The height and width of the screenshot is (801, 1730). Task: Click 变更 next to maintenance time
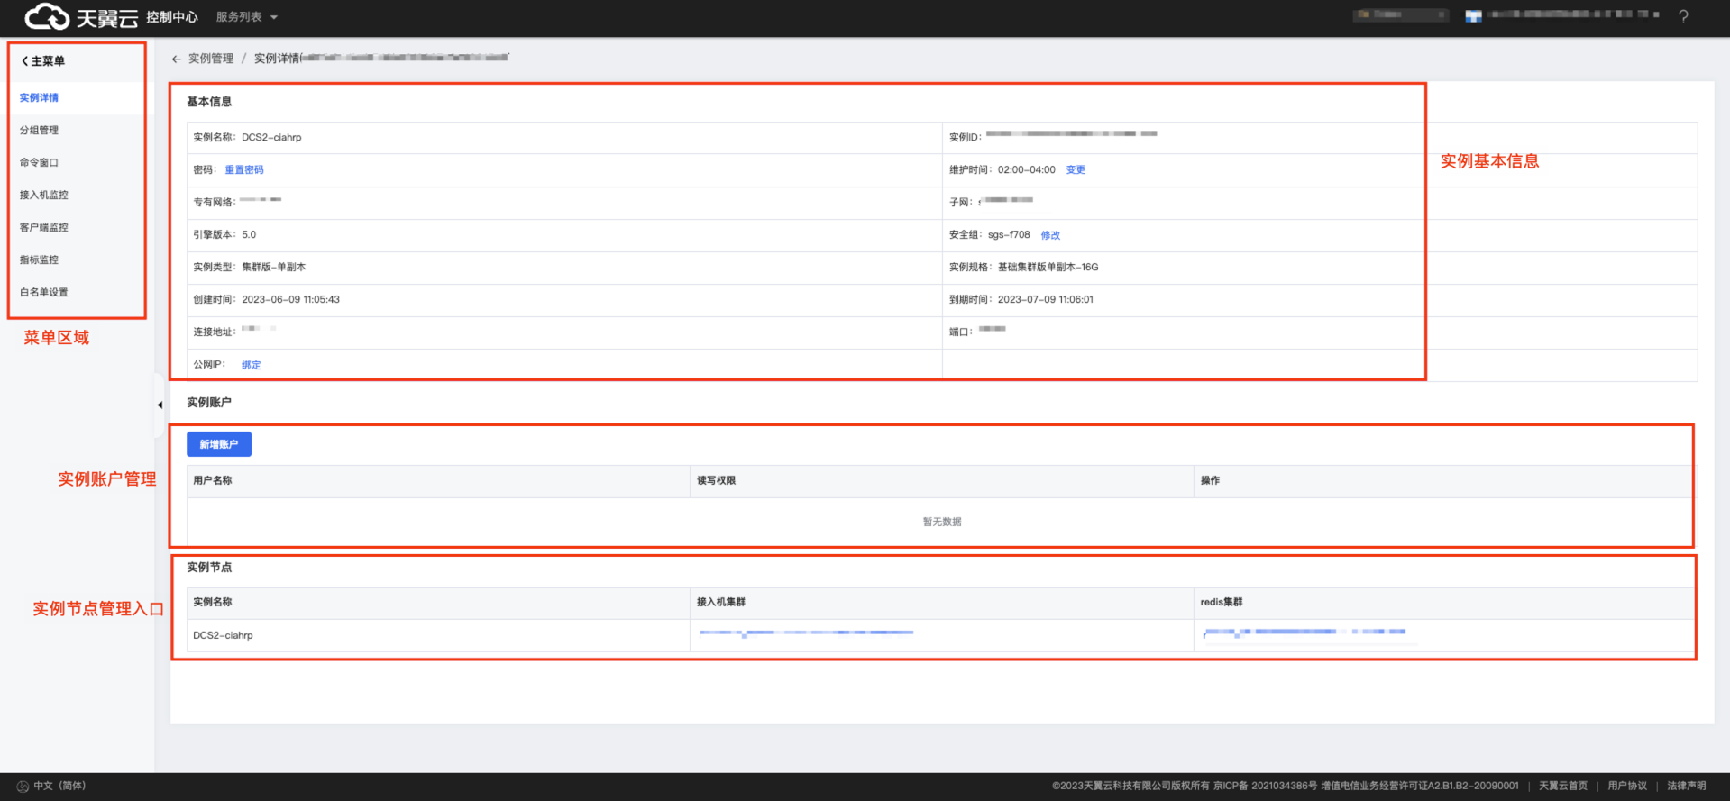(x=1076, y=169)
